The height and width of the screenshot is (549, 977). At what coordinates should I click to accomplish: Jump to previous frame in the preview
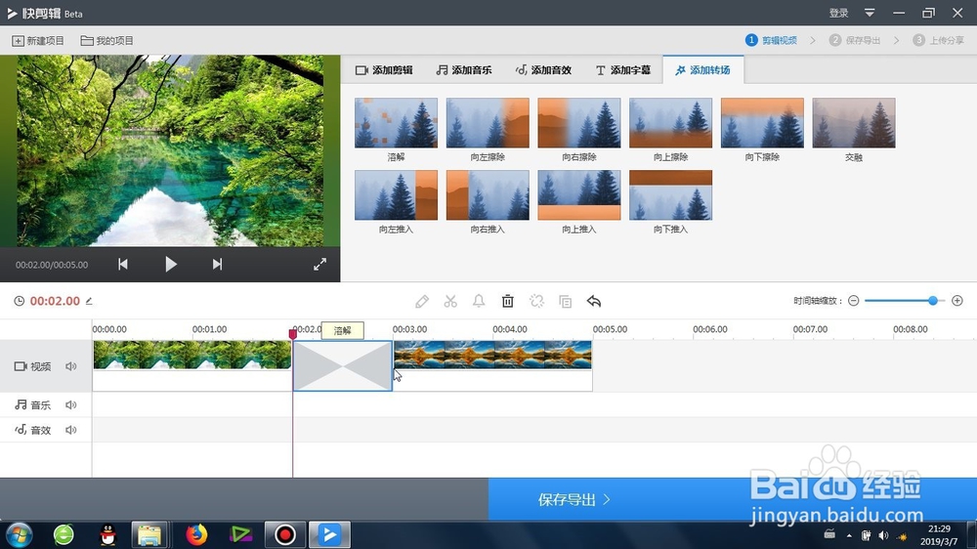tap(123, 264)
